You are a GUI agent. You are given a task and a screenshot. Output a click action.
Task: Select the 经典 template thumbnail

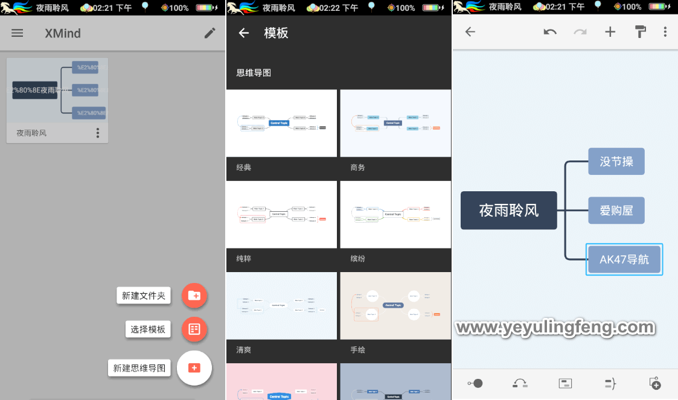pos(281,123)
